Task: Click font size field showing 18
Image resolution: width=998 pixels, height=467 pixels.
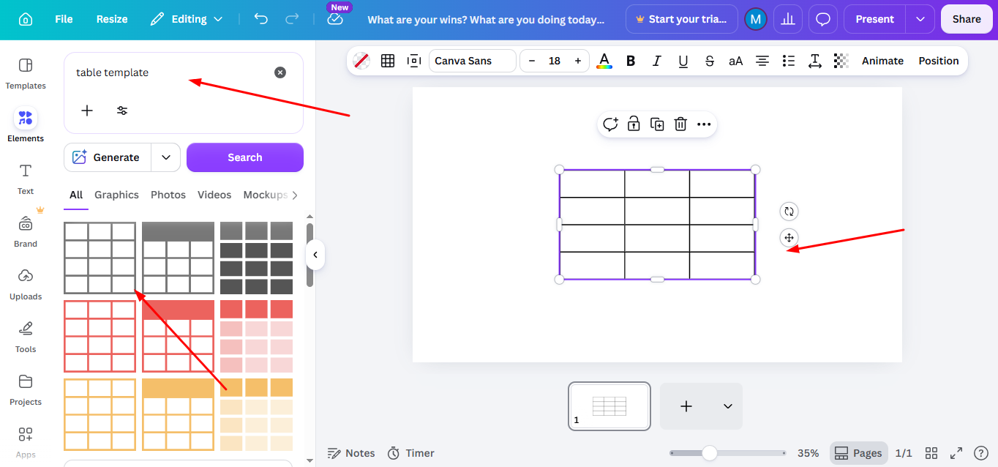Action: [x=555, y=61]
